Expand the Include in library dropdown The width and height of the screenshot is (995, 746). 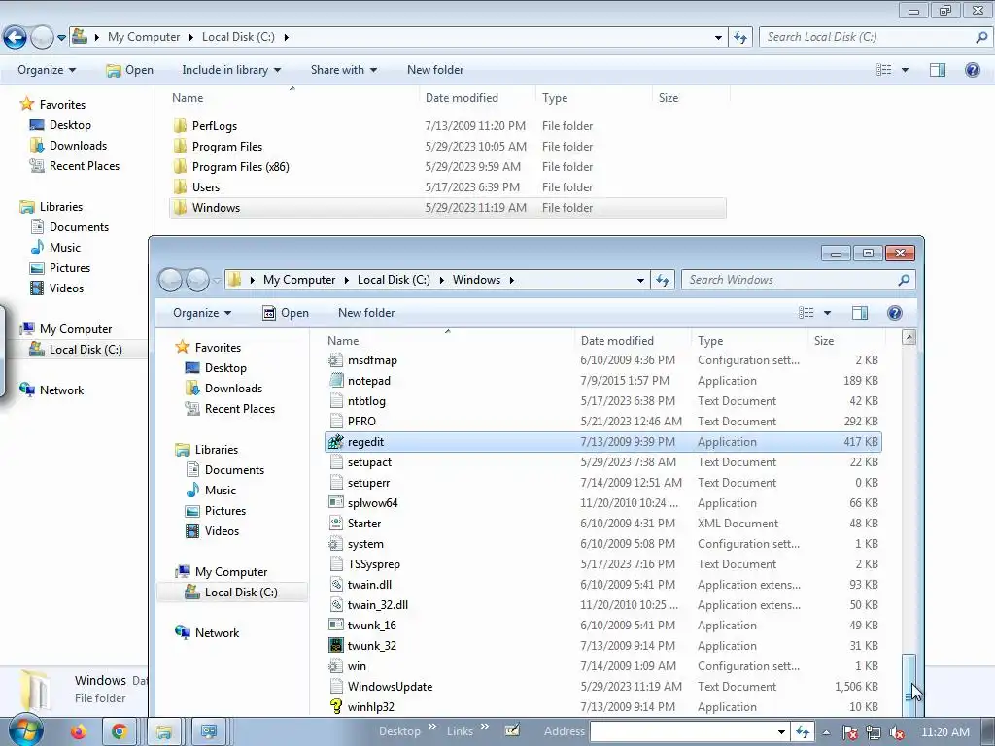point(231,70)
